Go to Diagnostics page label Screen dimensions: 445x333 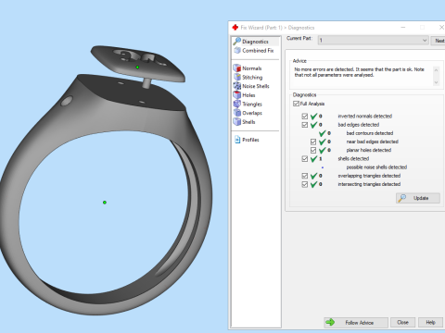click(x=255, y=42)
